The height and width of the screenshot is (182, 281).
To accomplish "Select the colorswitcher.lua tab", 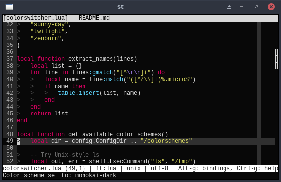I will [36, 18].
